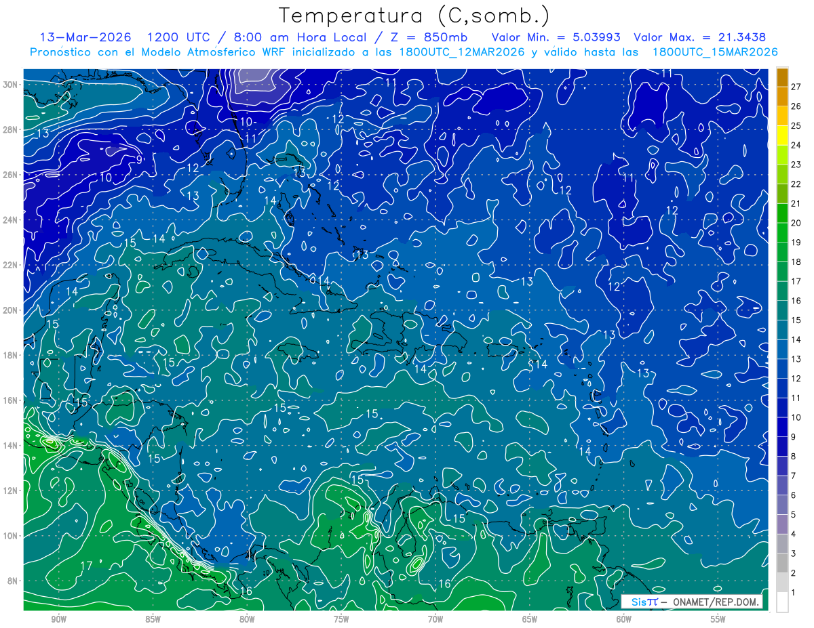This screenshot has width=814, height=628.
Task: Click the 10N latitude axis label
Action: click(10, 535)
